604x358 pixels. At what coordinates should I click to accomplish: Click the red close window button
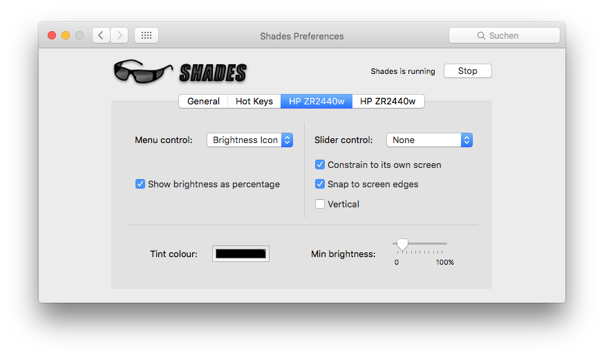click(x=52, y=35)
